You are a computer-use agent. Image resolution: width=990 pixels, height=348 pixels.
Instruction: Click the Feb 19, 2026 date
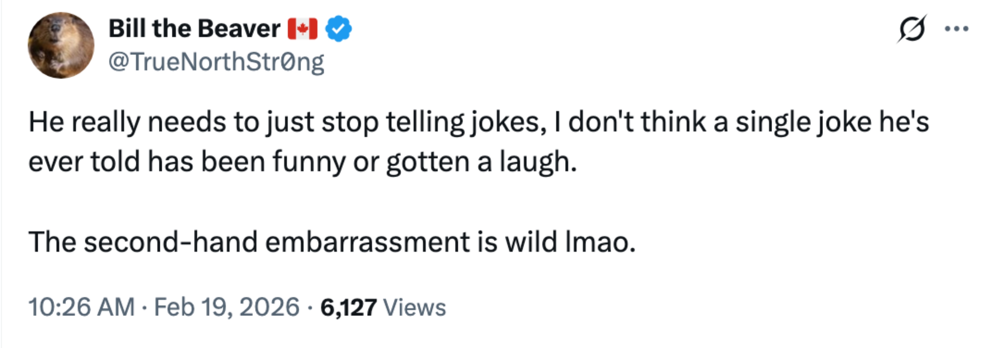tap(226, 307)
